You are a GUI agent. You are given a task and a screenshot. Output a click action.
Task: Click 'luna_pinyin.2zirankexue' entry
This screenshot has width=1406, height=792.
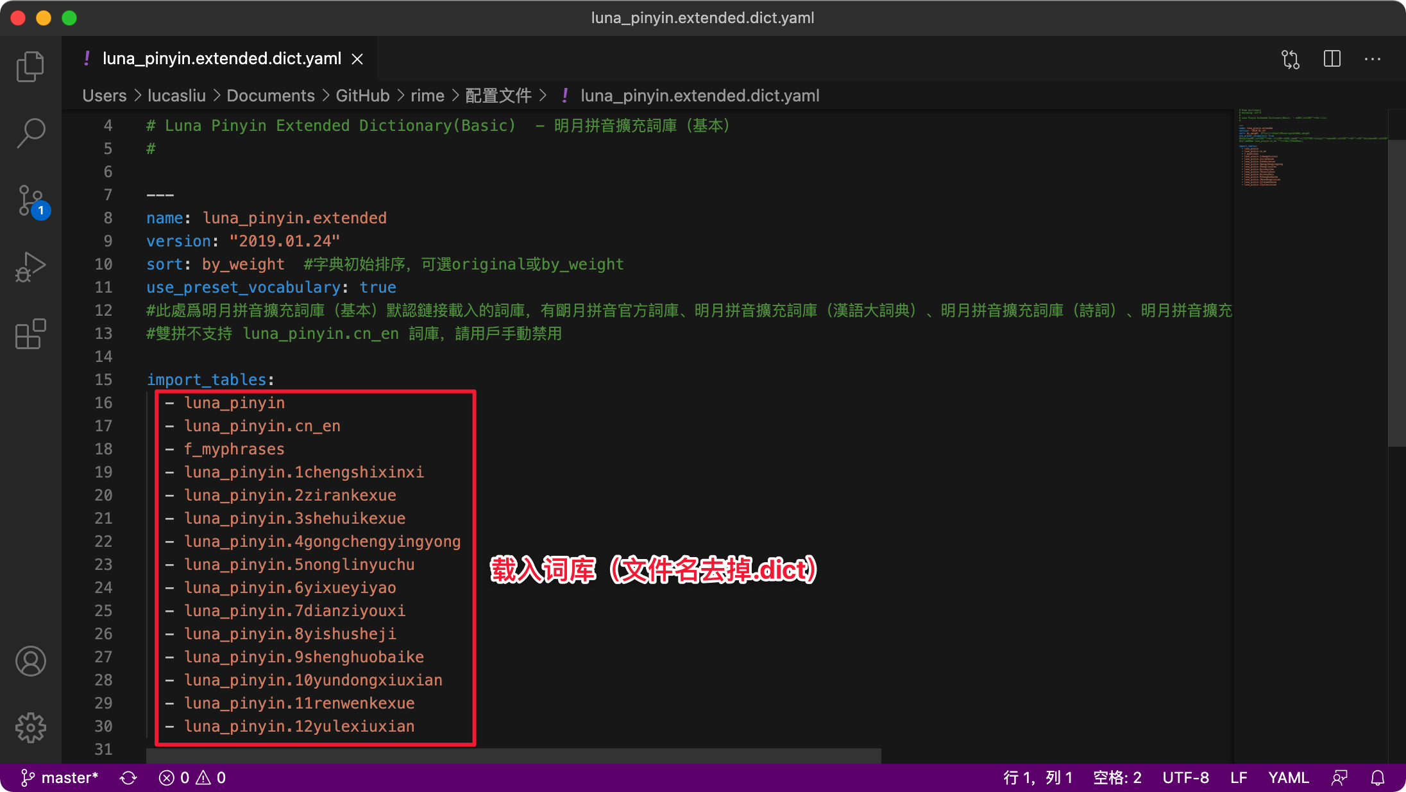click(x=290, y=495)
